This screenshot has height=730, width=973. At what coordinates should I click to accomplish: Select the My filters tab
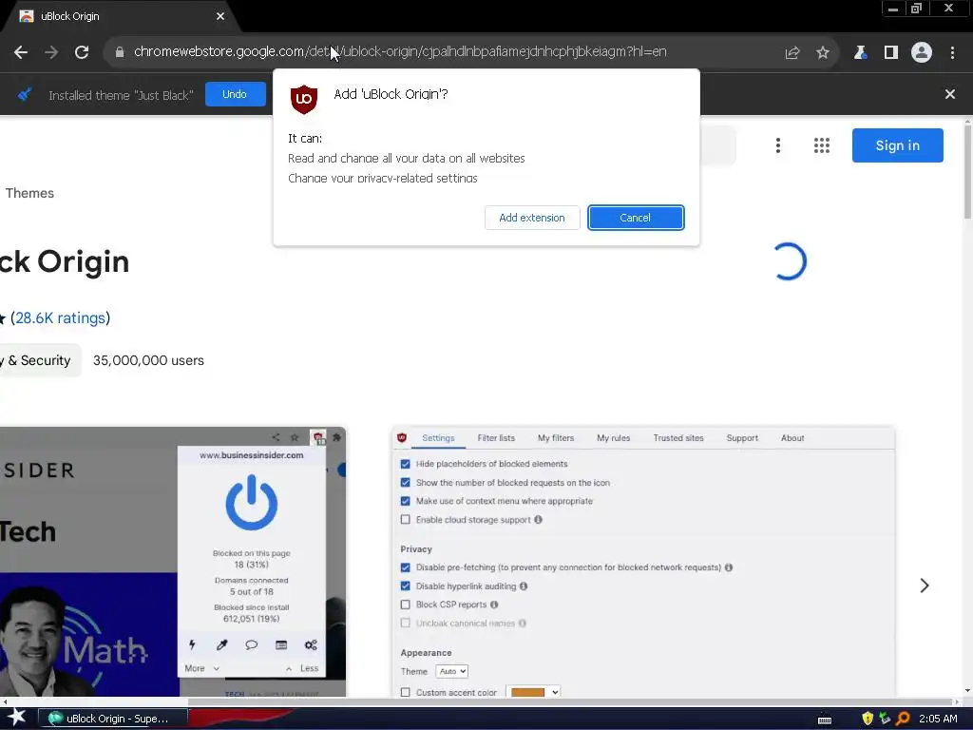click(x=555, y=437)
